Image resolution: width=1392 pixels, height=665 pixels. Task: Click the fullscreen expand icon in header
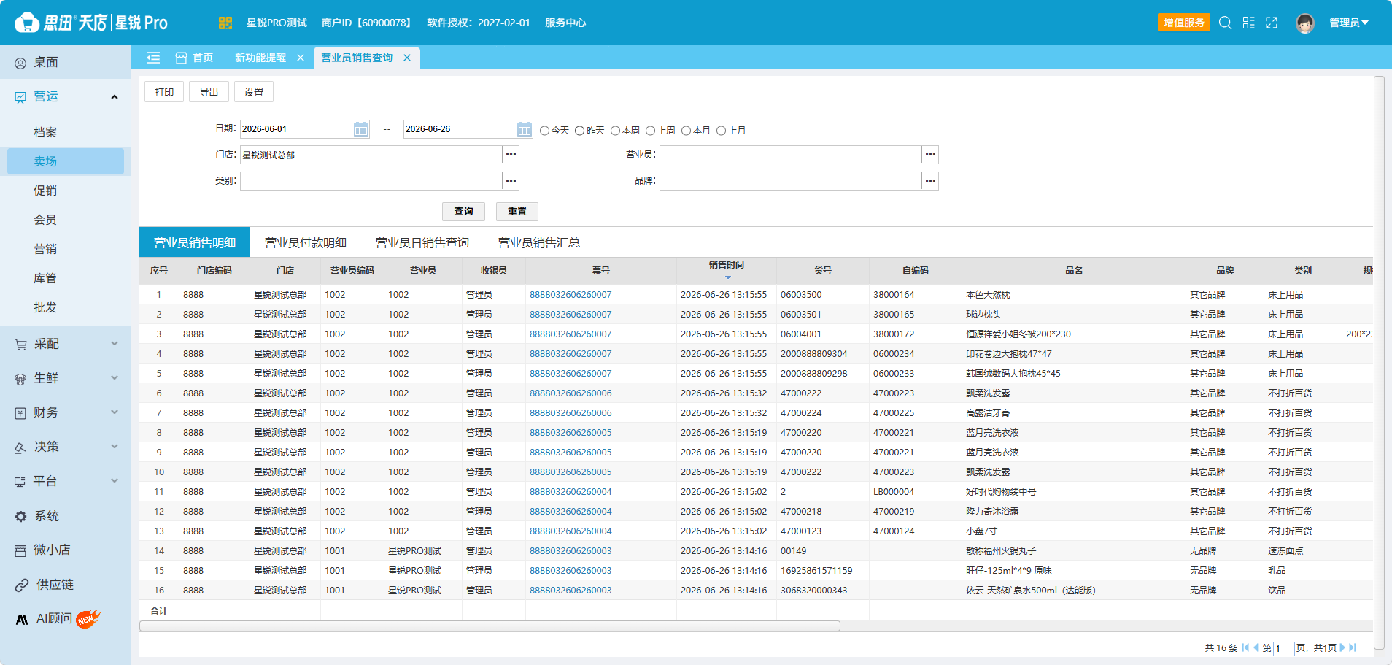1272,23
